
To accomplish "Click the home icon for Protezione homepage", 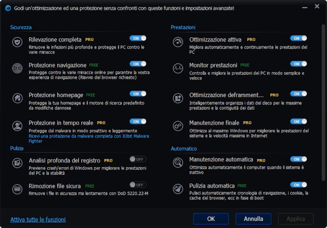I will point(17,98).
